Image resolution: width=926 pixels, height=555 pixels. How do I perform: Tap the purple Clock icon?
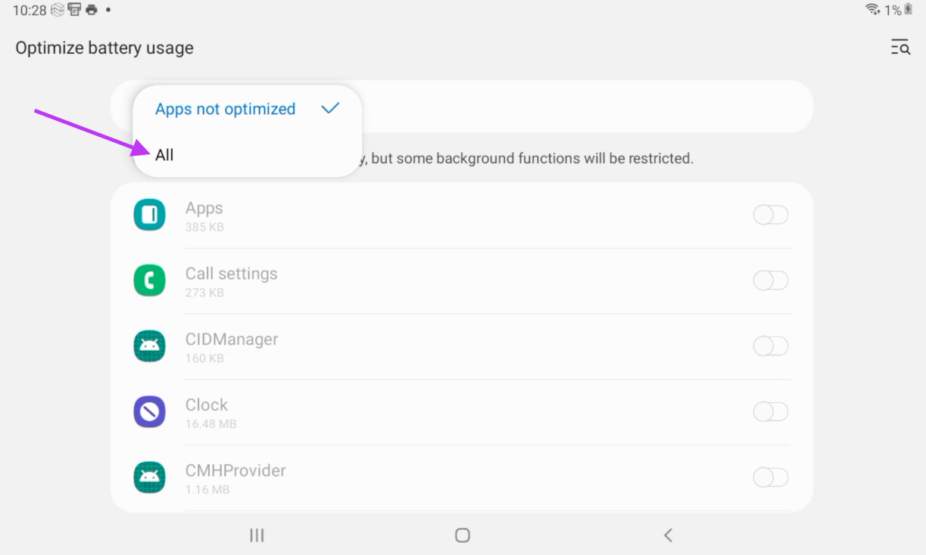149,412
